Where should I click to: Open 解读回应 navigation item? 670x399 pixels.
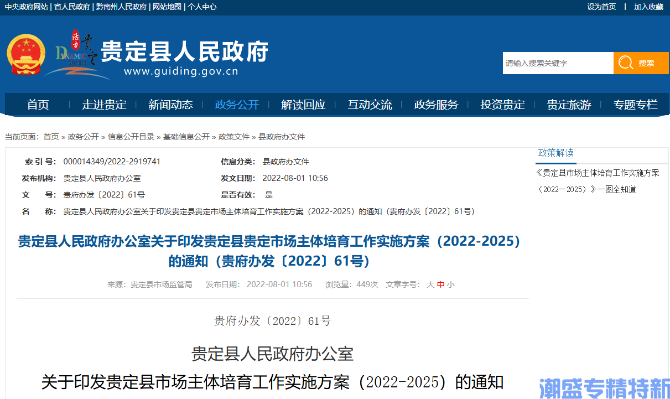[x=303, y=105]
